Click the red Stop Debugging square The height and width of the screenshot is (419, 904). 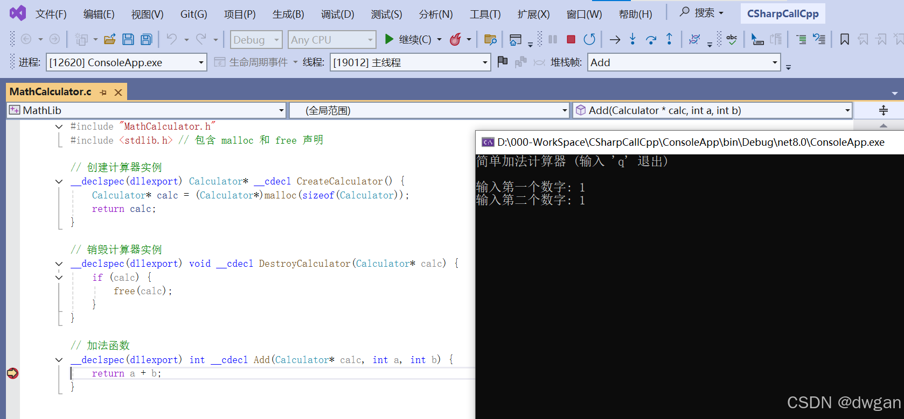(571, 39)
